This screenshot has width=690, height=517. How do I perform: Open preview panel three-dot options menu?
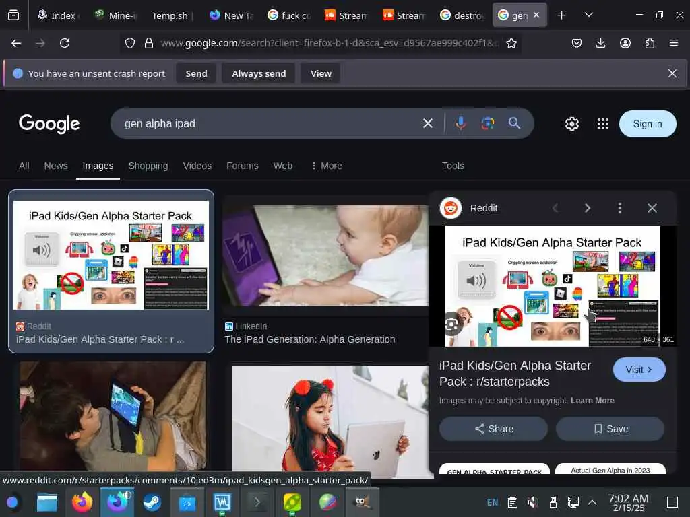click(620, 208)
